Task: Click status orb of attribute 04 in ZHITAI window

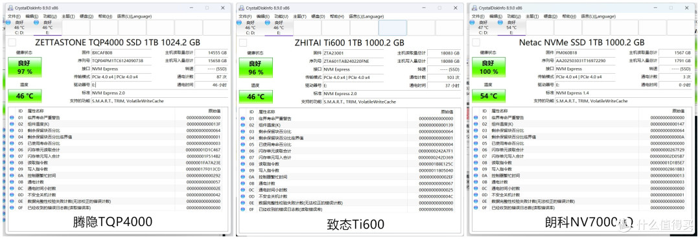Action: (x=243, y=138)
